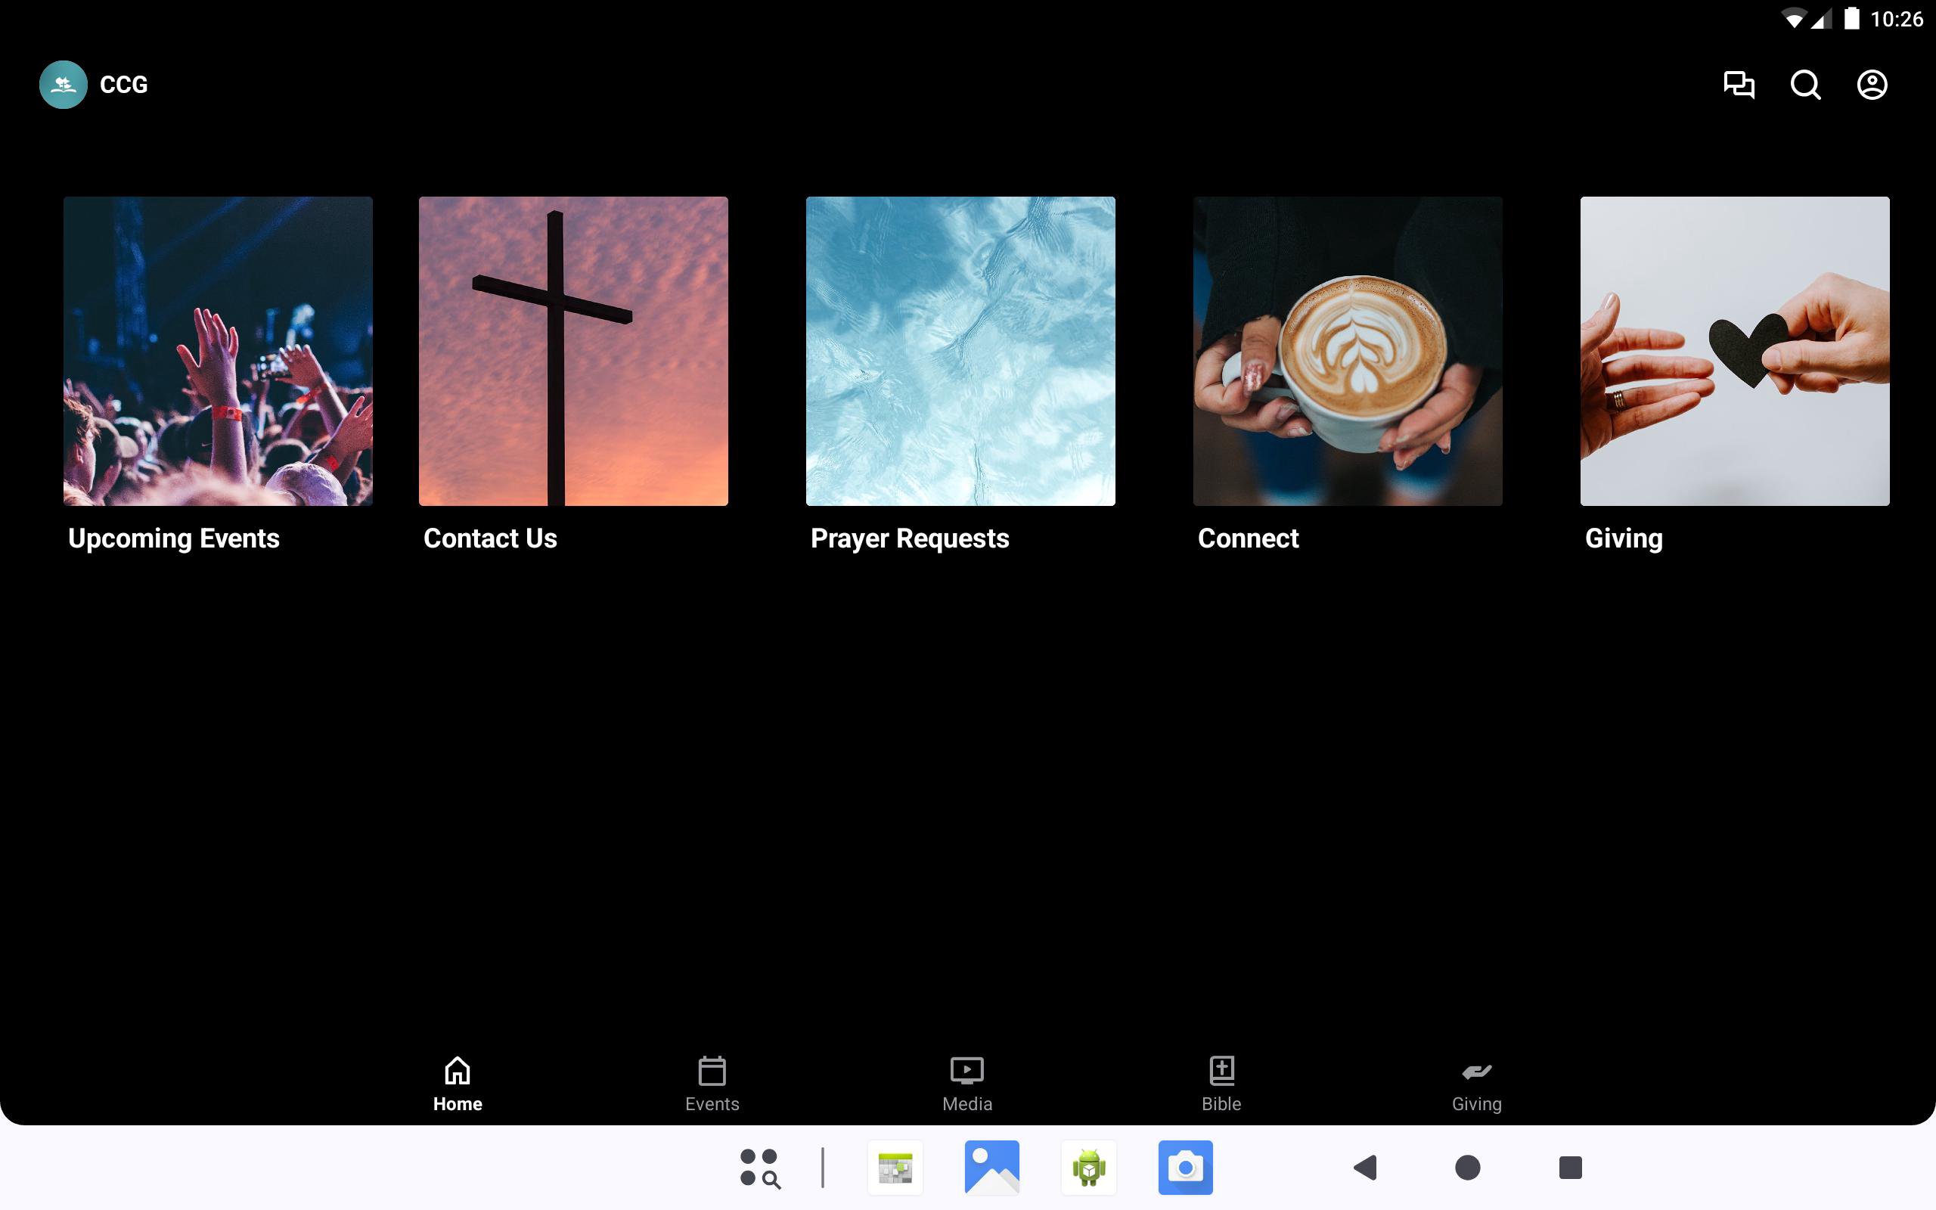
Task: Launch the Camera app in taskbar
Action: pos(1185,1168)
